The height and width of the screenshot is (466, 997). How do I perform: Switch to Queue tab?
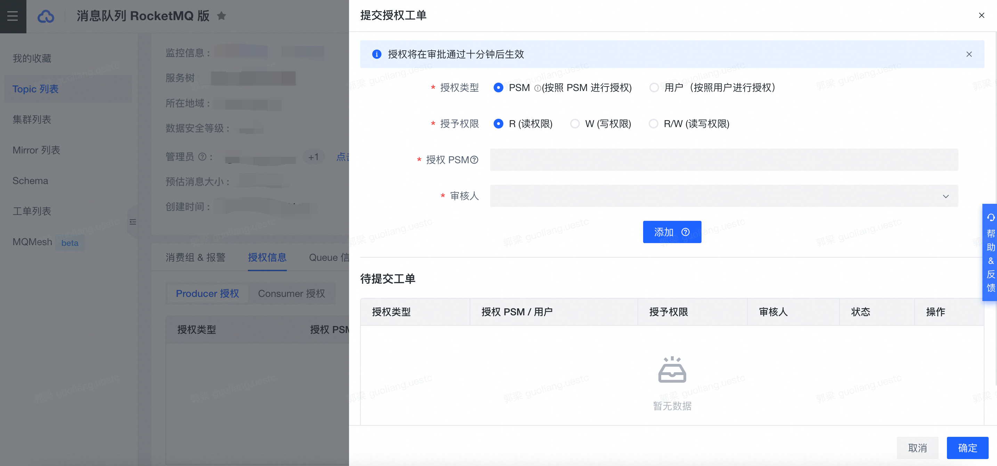click(329, 258)
